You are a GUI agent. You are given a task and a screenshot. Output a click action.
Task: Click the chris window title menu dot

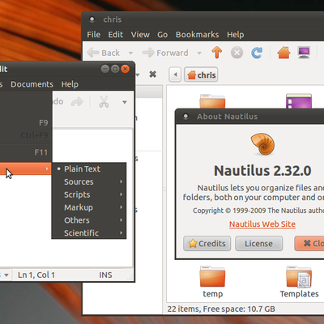92,19
